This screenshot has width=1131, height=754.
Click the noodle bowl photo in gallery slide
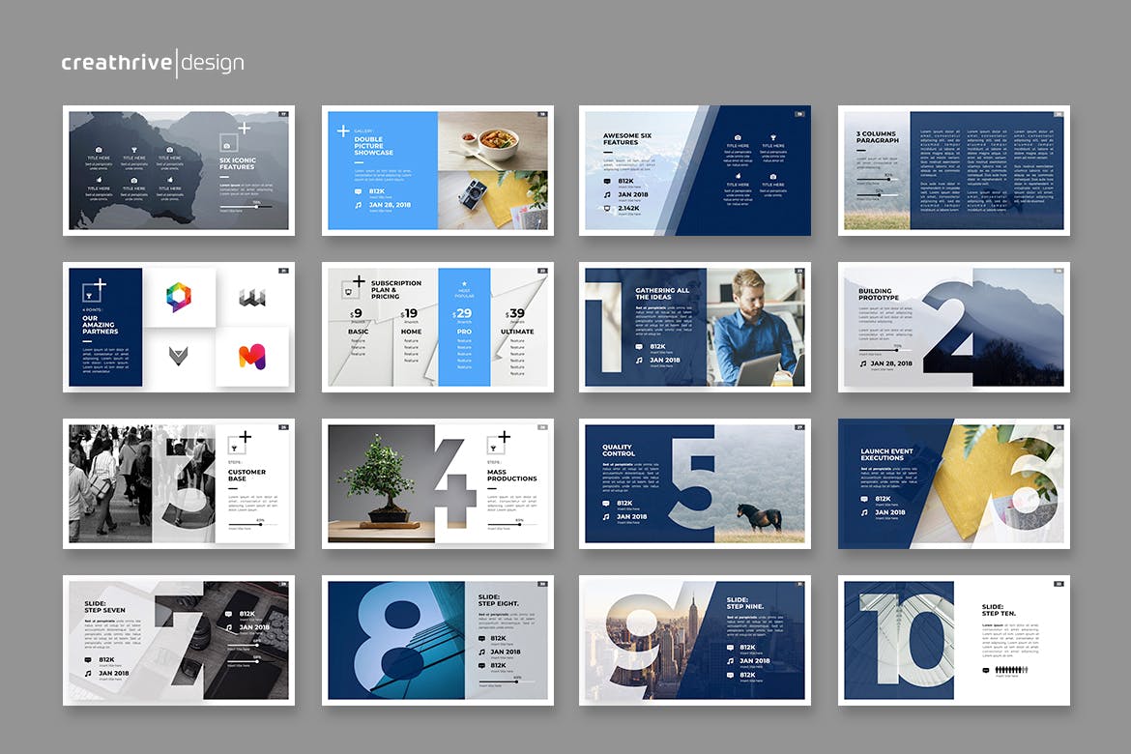click(x=492, y=141)
